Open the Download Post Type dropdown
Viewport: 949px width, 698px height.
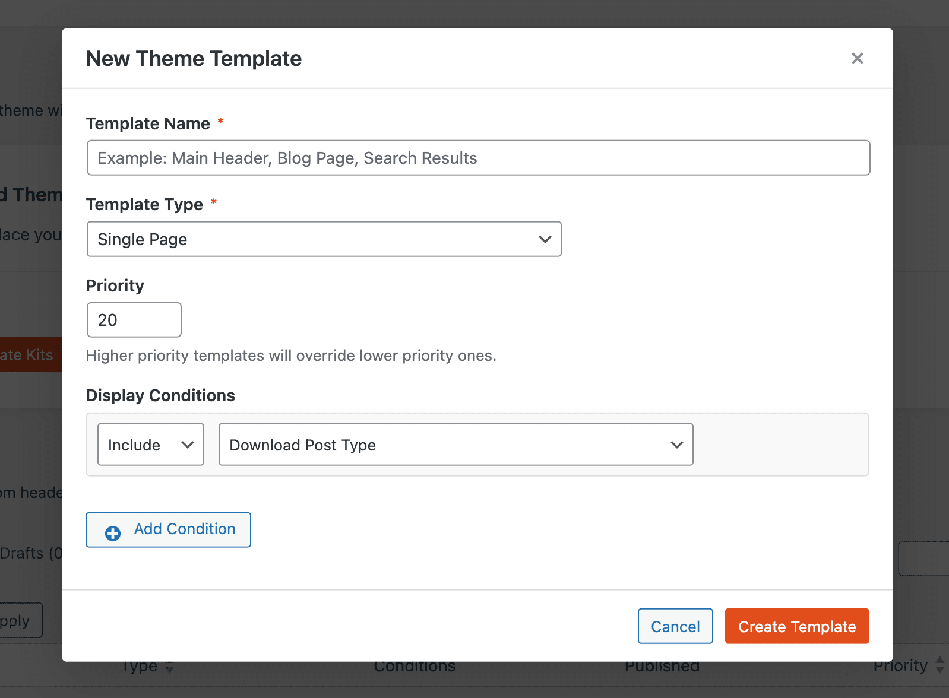(455, 445)
